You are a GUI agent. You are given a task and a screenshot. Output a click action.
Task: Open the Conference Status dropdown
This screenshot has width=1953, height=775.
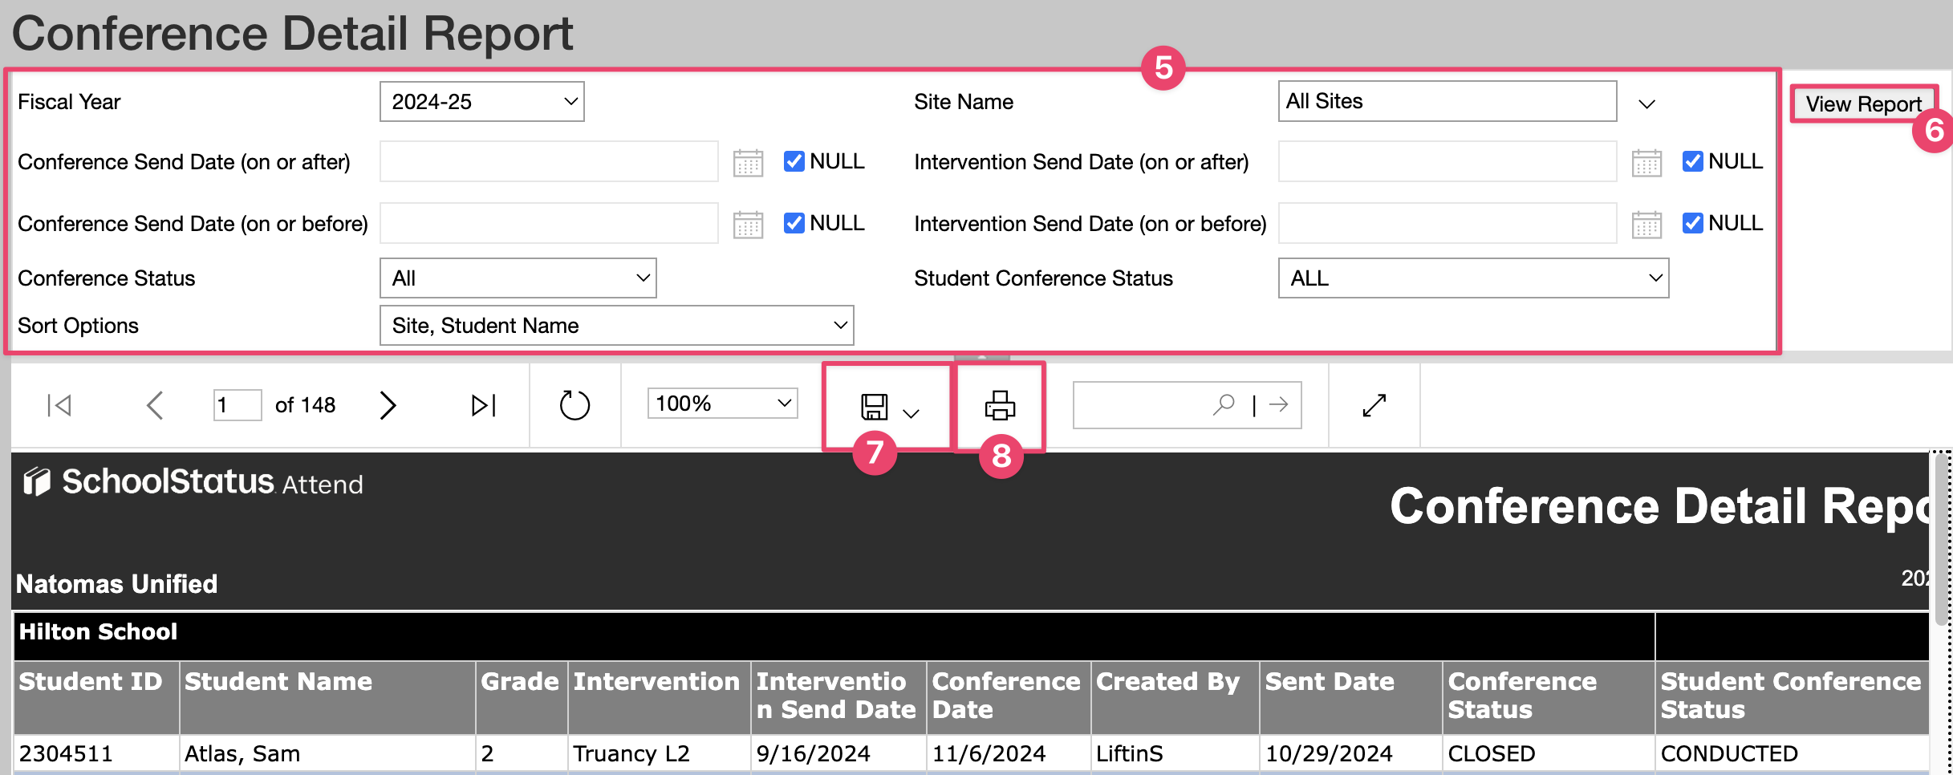coord(518,278)
